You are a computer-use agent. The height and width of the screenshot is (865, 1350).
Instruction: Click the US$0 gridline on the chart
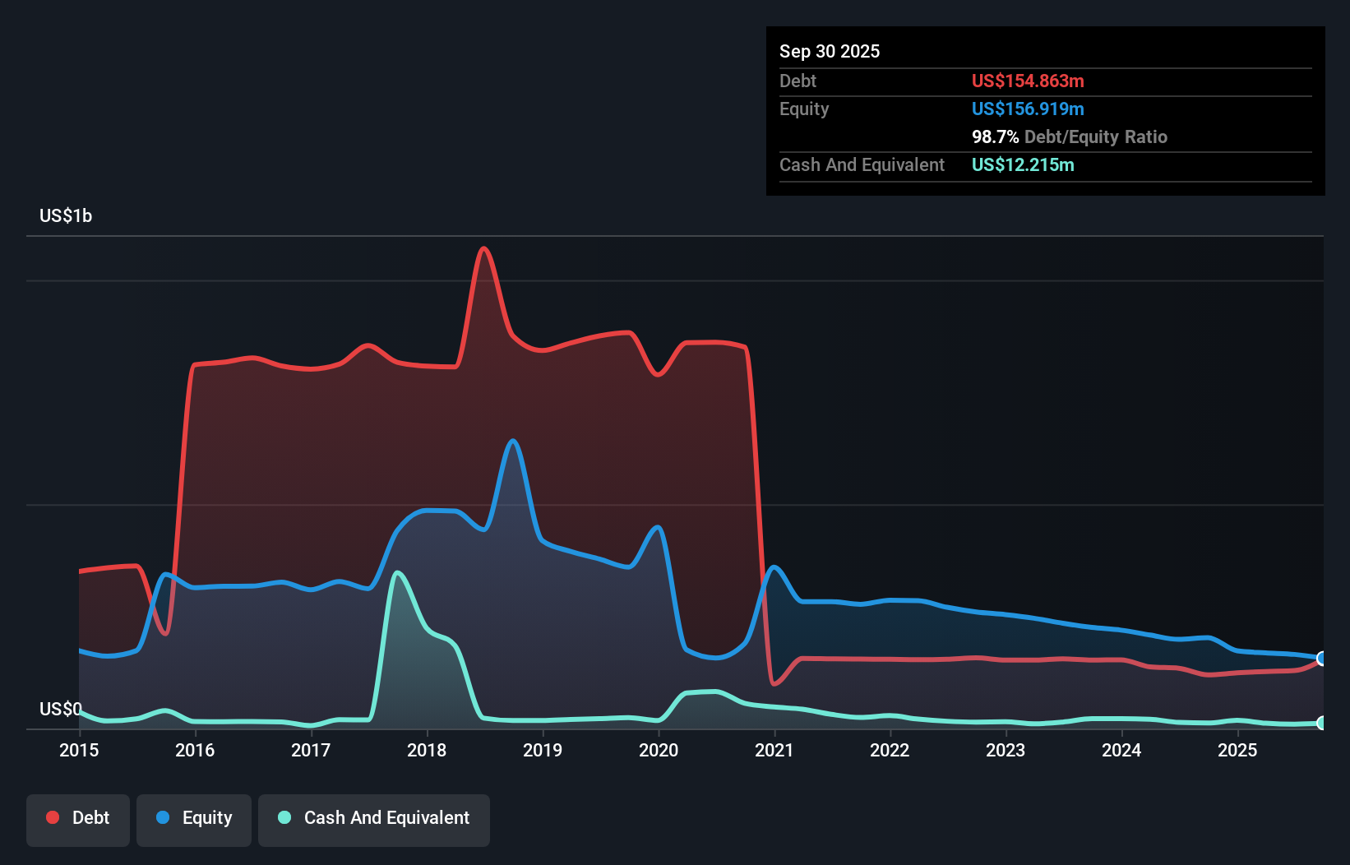pyautogui.click(x=60, y=709)
